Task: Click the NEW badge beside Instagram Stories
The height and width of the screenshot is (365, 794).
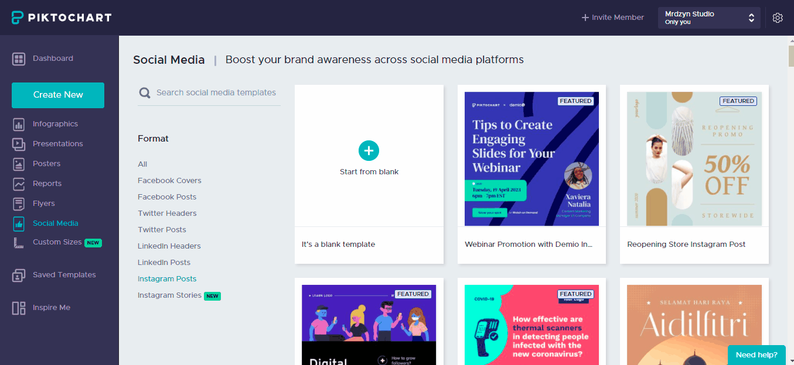Action: point(212,296)
